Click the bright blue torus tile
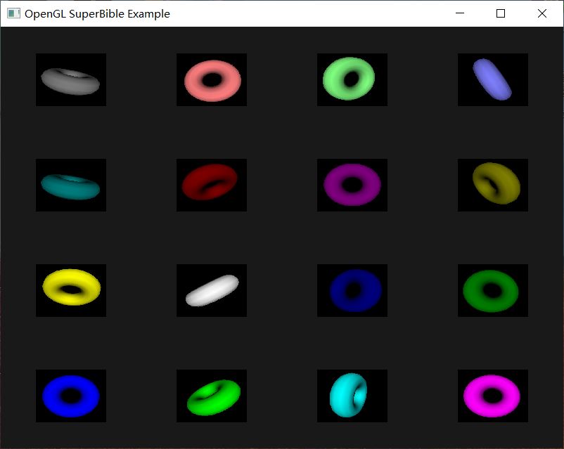 (x=71, y=396)
